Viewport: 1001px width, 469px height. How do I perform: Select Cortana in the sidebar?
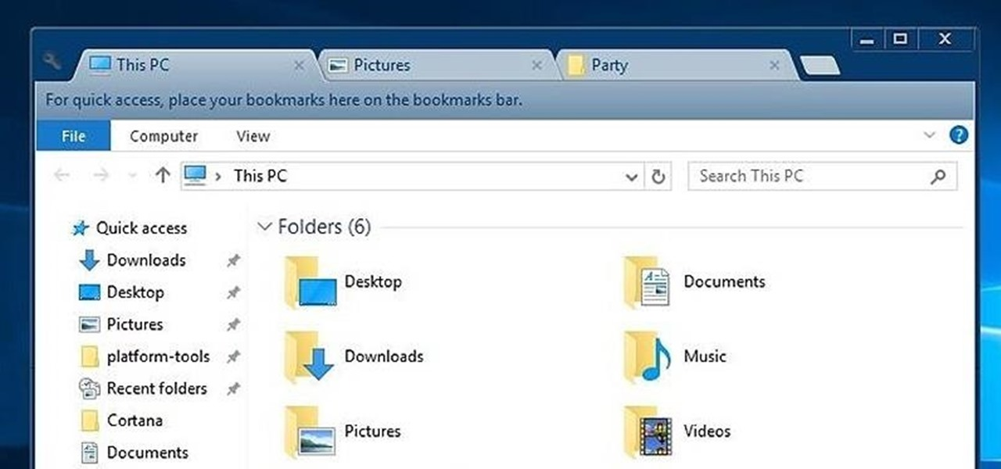click(x=134, y=421)
